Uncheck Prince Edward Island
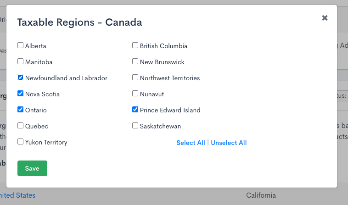The height and width of the screenshot is (205, 348). click(x=135, y=110)
